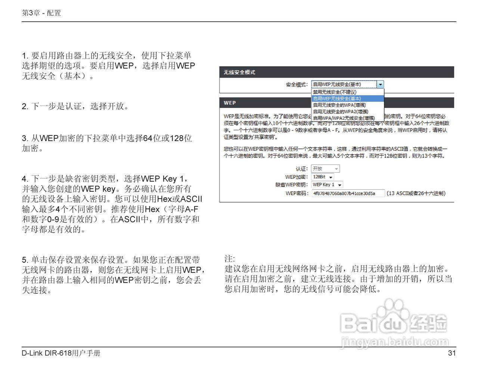Click the 无线安全模式 section header
Viewport: 478px width, 369px height.
(x=336, y=72)
